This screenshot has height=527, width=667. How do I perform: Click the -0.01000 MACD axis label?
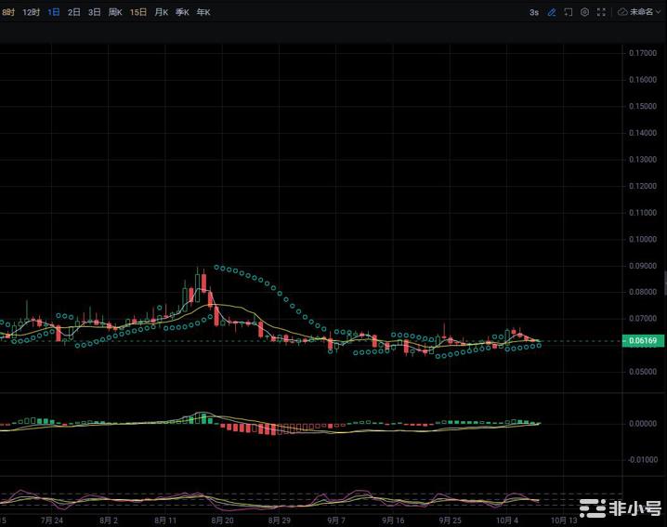tap(643, 460)
